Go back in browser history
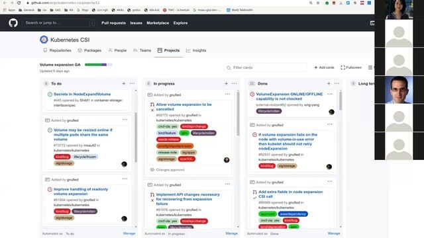Viewport: 424px width, 238px height. point(5,3)
